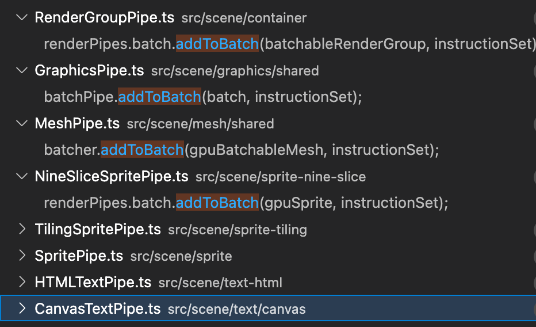Collapse the RenderGroupPipe.ts results chevron
This screenshot has height=327, width=536.
coord(22,17)
